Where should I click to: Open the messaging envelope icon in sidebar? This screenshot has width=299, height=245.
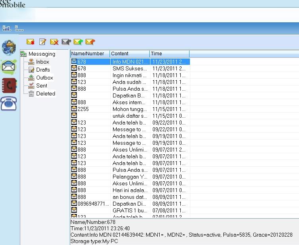9,66
